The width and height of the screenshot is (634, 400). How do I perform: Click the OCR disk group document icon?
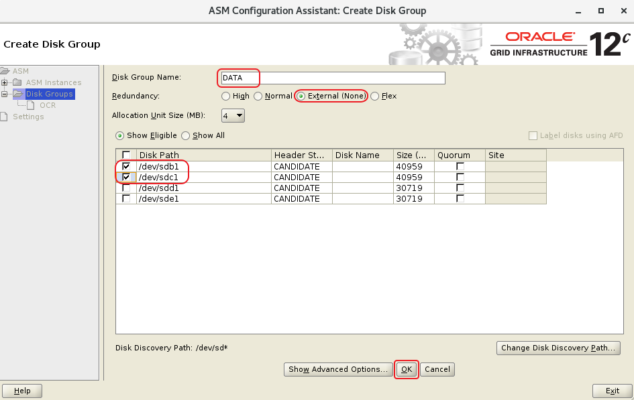coord(32,105)
